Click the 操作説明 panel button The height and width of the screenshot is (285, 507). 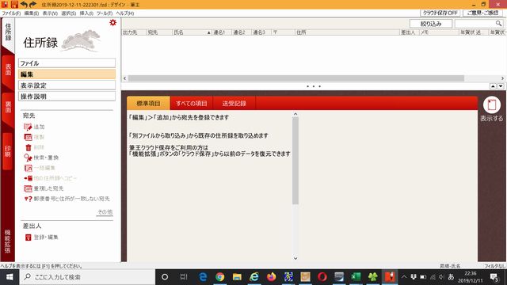pyautogui.click(x=67, y=97)
